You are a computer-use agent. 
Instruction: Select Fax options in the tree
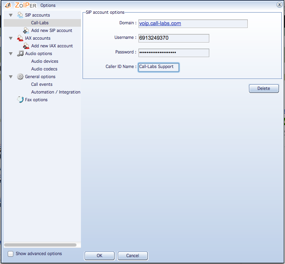36,100
